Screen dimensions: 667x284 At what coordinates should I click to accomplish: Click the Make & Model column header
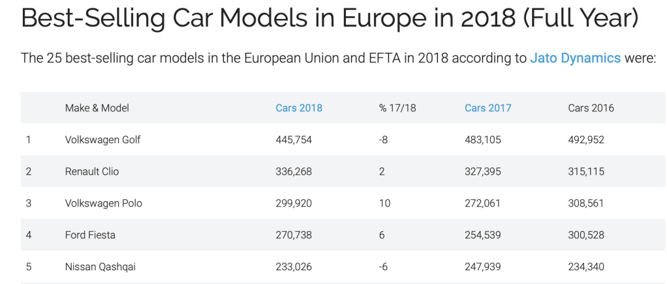point(97,108)
